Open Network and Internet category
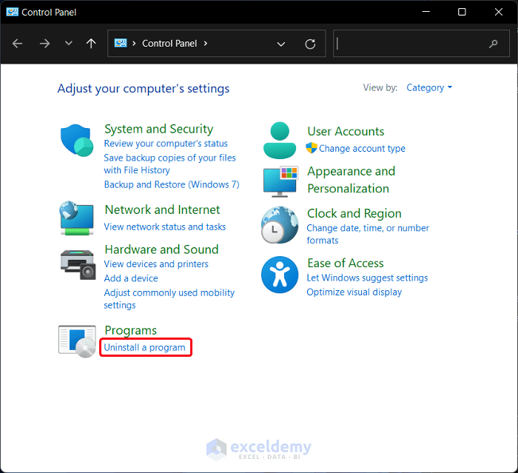 162,209
